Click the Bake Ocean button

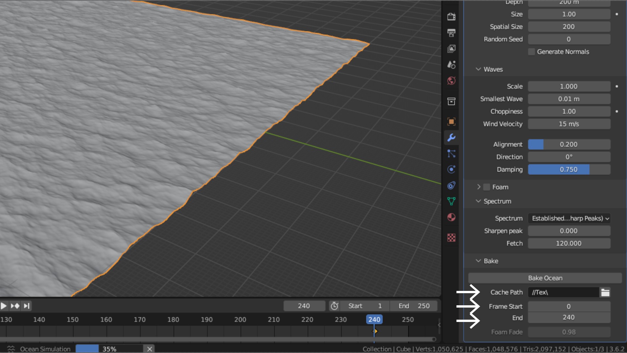(545, 278)
